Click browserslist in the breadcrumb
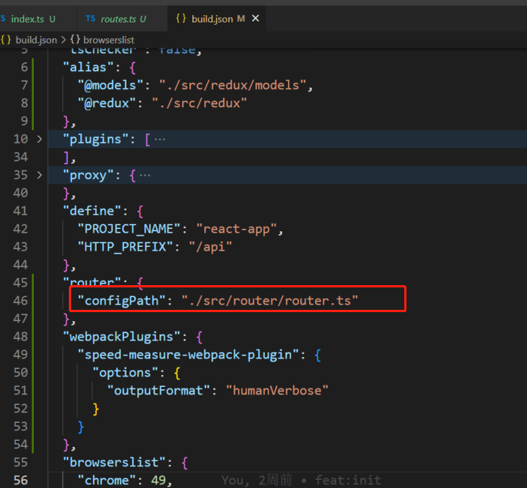This screenshot has width=527, height=488. pos(109,40)
